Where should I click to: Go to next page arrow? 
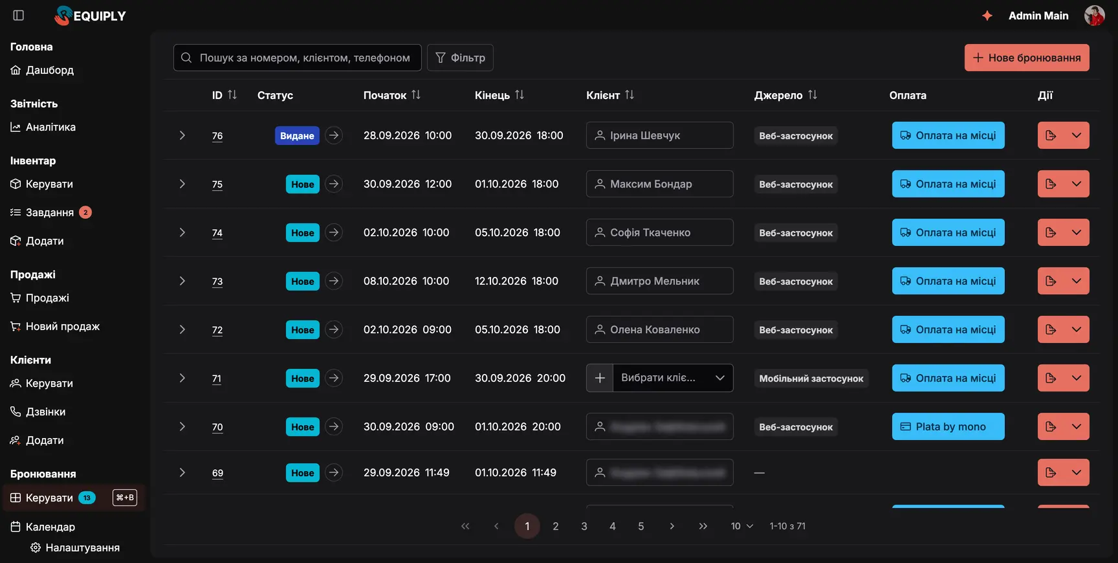[672, 526]
